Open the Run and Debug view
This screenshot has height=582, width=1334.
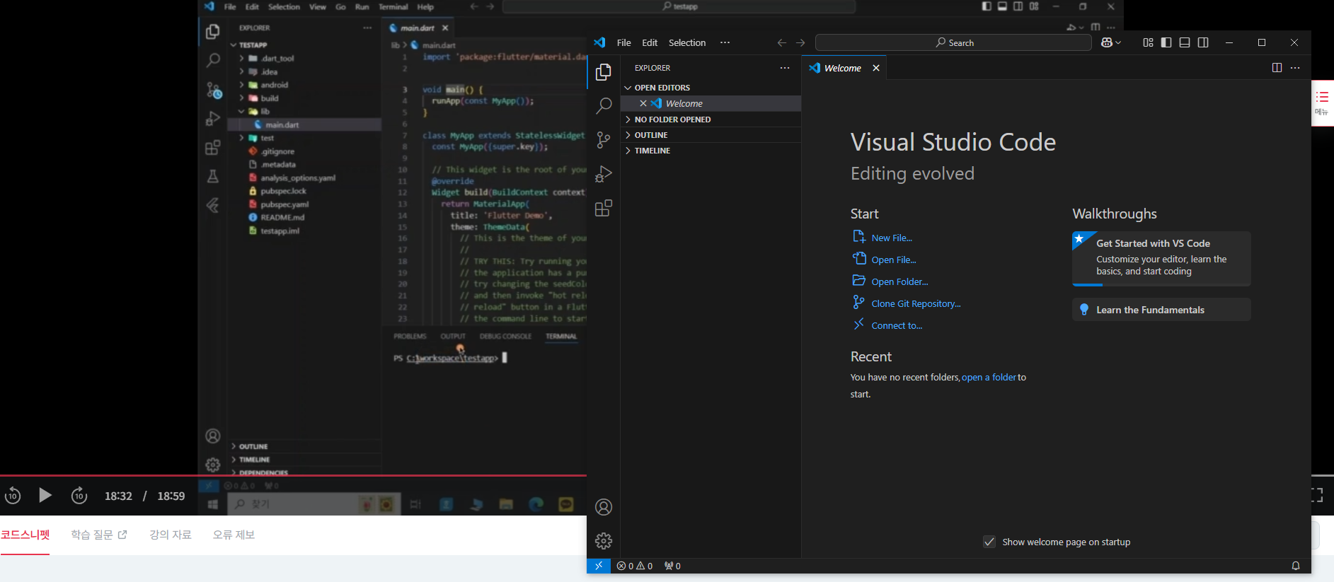(604, 174)
